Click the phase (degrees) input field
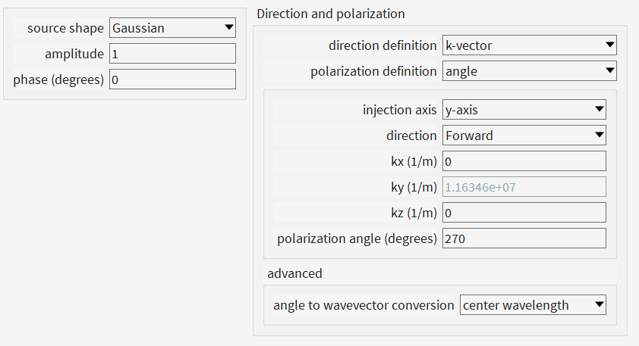This screenshot has height=346, width=639. (172, 79)
